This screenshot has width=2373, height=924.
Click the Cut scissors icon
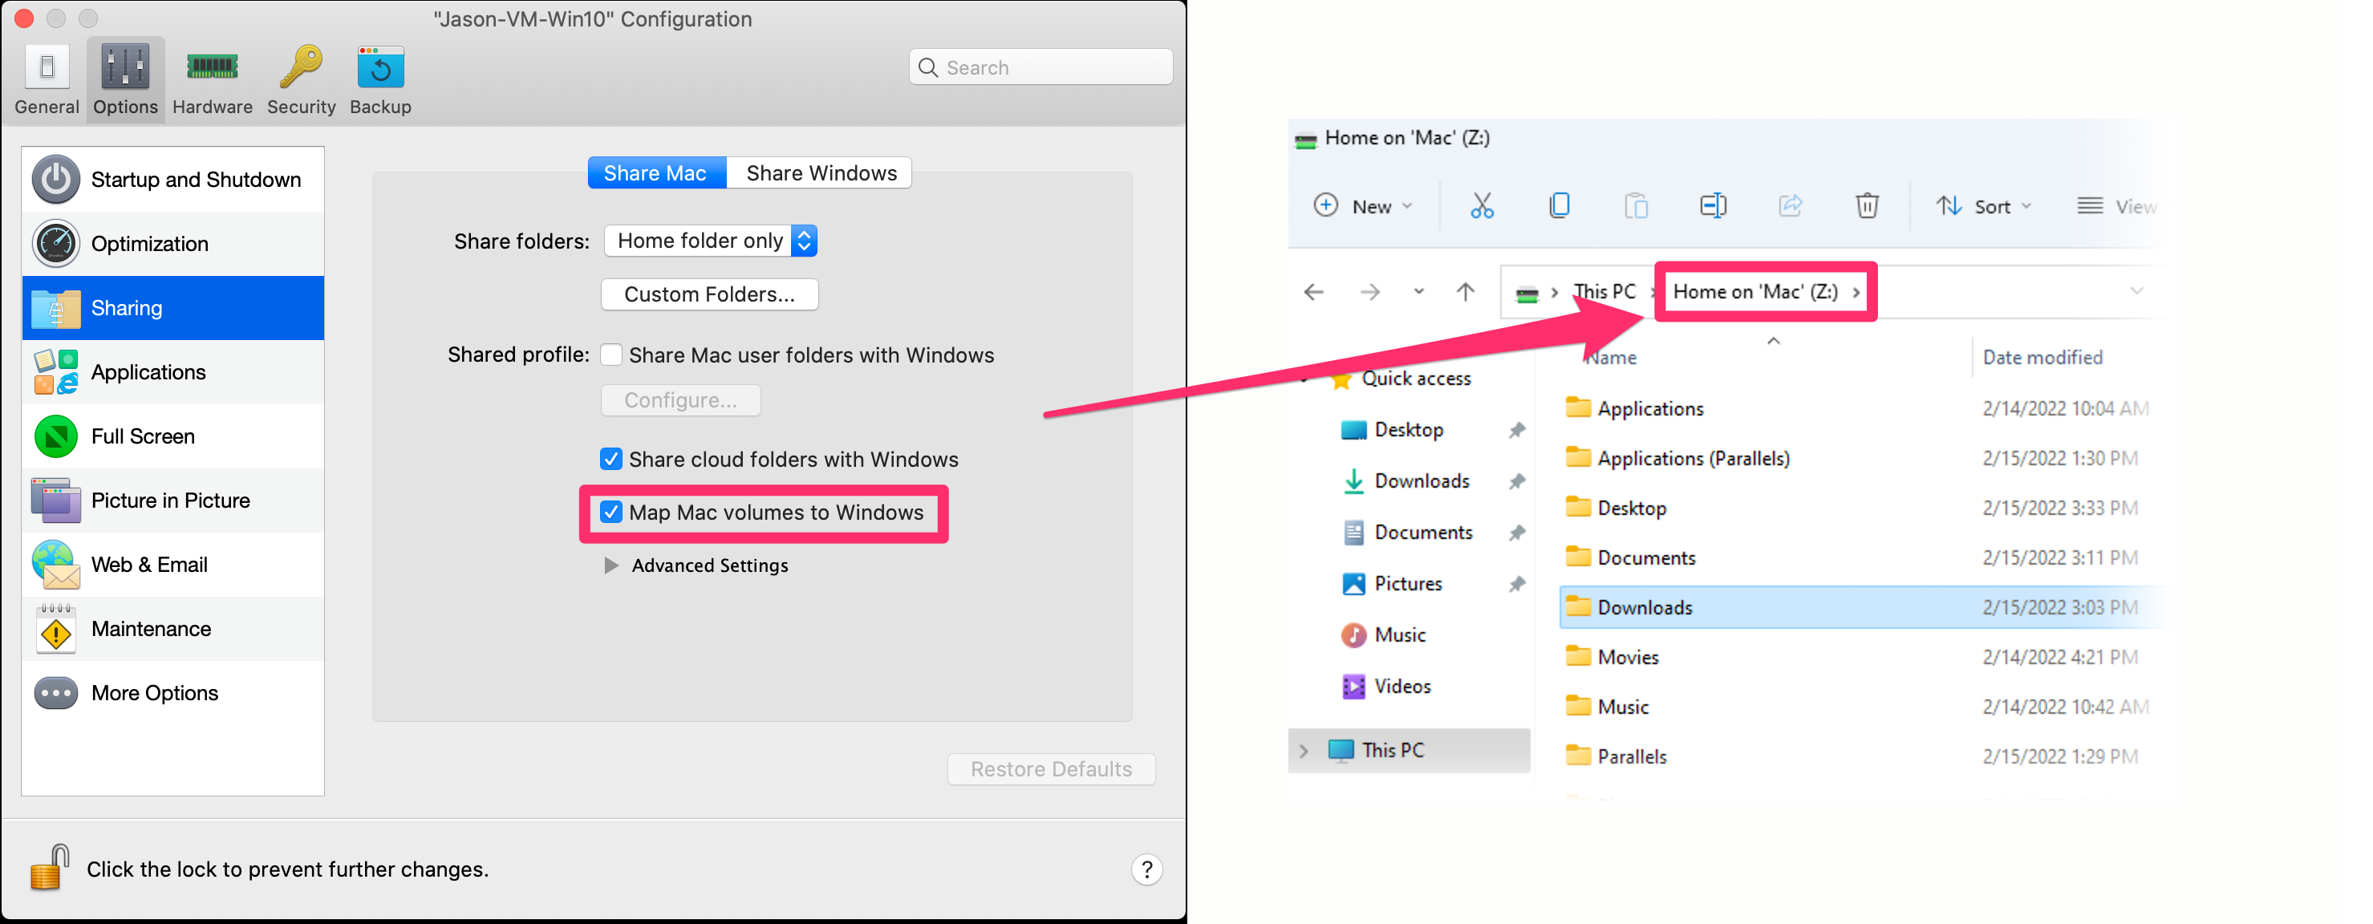pos(1481,205)
